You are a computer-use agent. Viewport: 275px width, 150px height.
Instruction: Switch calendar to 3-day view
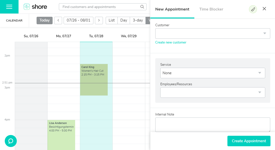coord(138,20)
